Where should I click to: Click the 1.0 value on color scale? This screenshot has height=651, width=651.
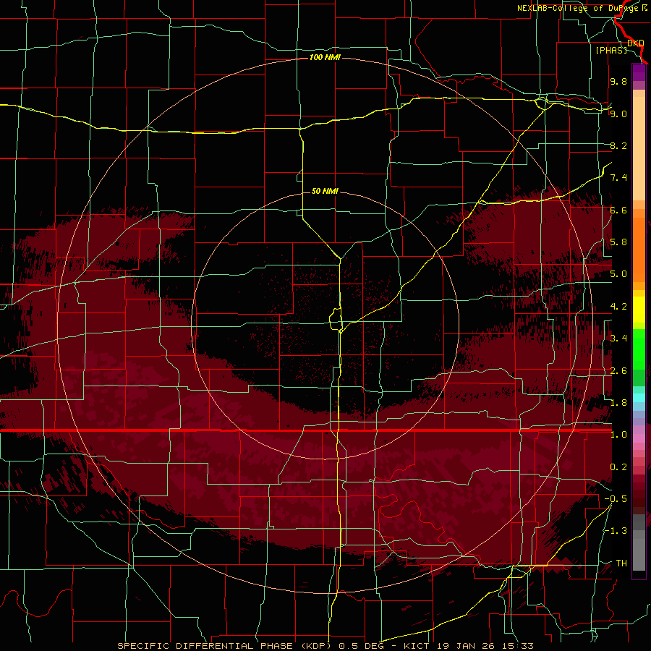pos(618,435)
